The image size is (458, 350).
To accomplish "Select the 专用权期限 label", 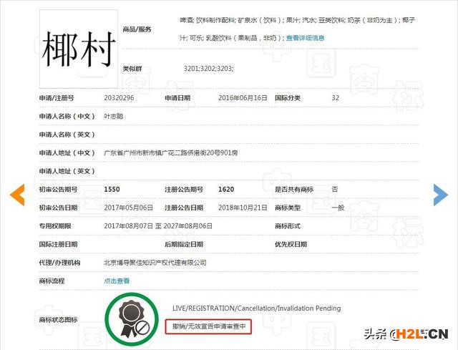I will click(55, 226).
